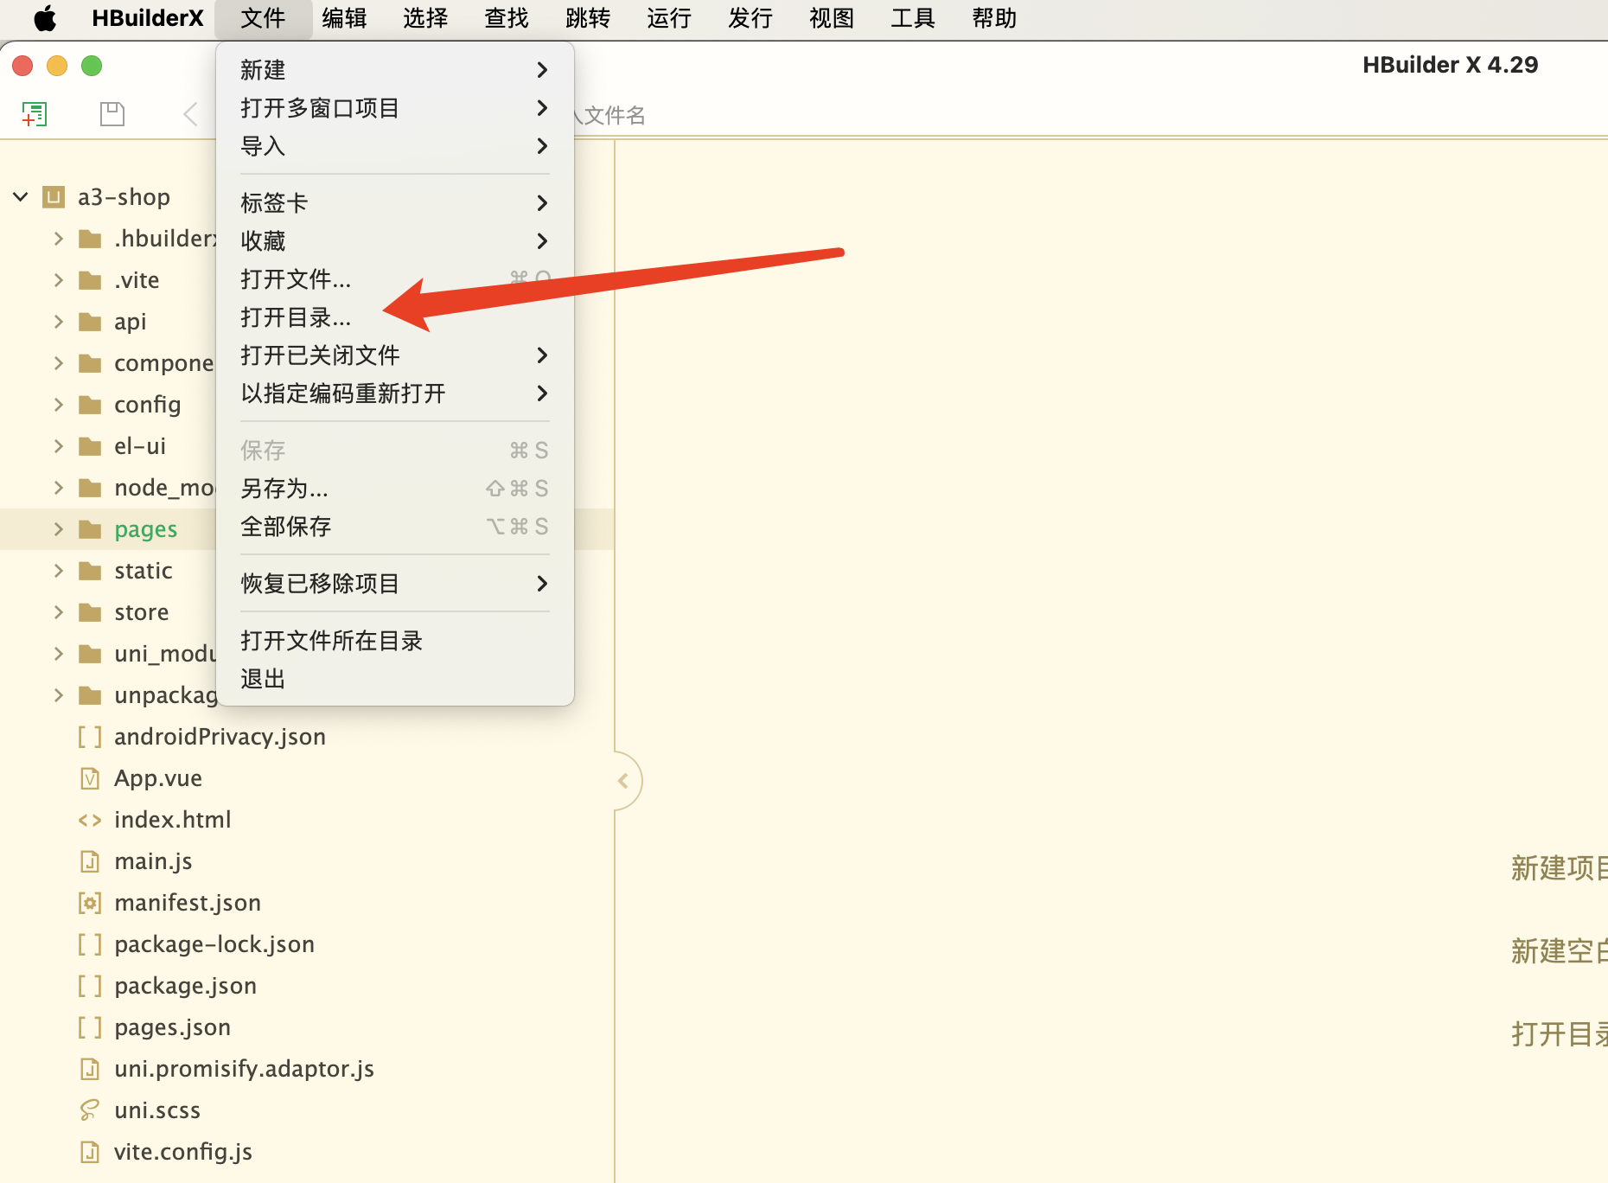Choose 打开目录... from the file menu

click(395, 317)
